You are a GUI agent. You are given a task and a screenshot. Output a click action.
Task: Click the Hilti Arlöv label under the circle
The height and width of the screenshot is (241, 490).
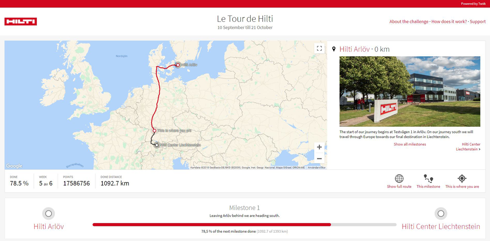[x=48, y=227]
